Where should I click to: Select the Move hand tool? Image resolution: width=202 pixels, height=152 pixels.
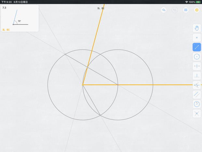[x=197, y=28]
